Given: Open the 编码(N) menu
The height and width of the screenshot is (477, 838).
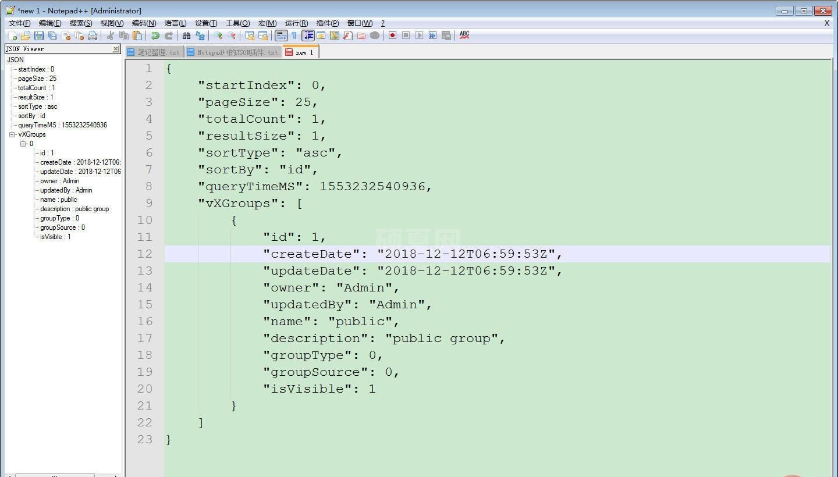Looking at the screenshot, I should click(x=144, y=23).
